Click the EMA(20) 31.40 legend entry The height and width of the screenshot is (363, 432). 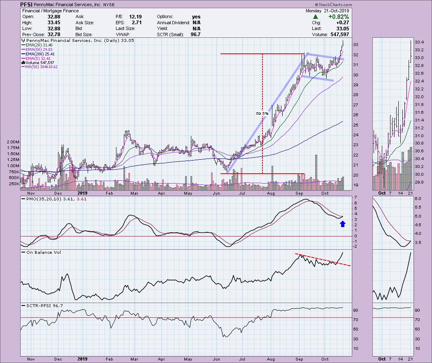coord(37,45)
